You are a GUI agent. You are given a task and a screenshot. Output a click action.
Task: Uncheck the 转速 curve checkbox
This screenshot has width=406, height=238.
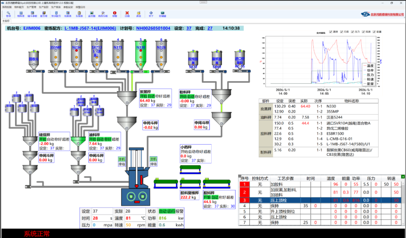tap(363, 32)
